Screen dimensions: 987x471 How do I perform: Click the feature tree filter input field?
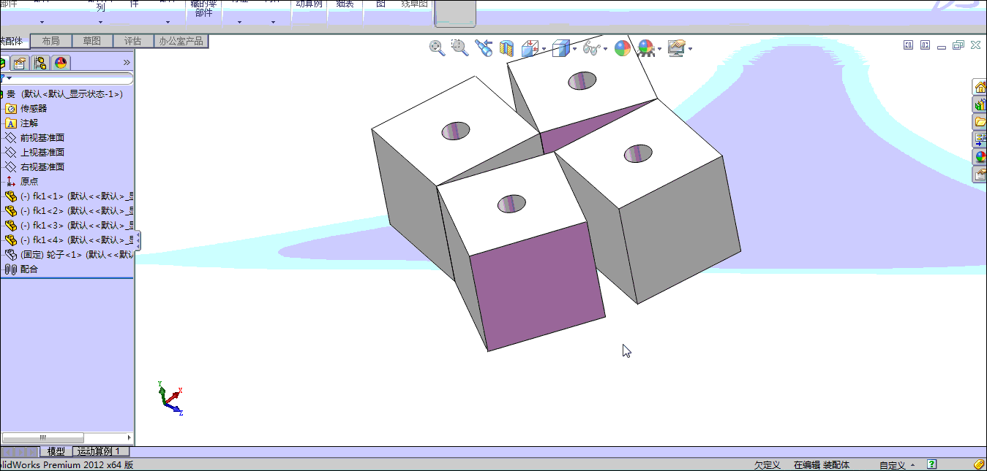(x=72, y=78)
